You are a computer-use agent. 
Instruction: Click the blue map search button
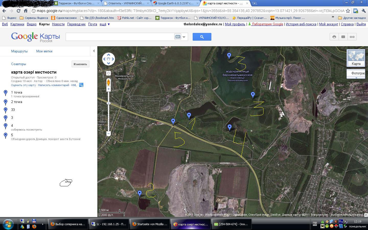[x=202, y=37]
